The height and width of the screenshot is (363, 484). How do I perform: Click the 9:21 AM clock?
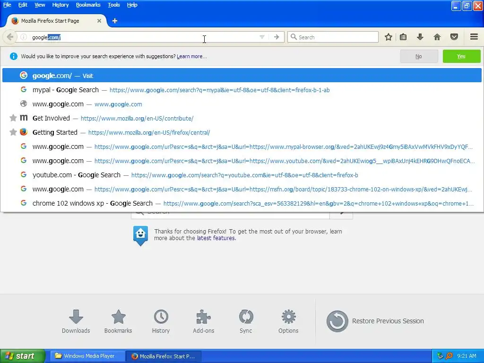[467, 356]
